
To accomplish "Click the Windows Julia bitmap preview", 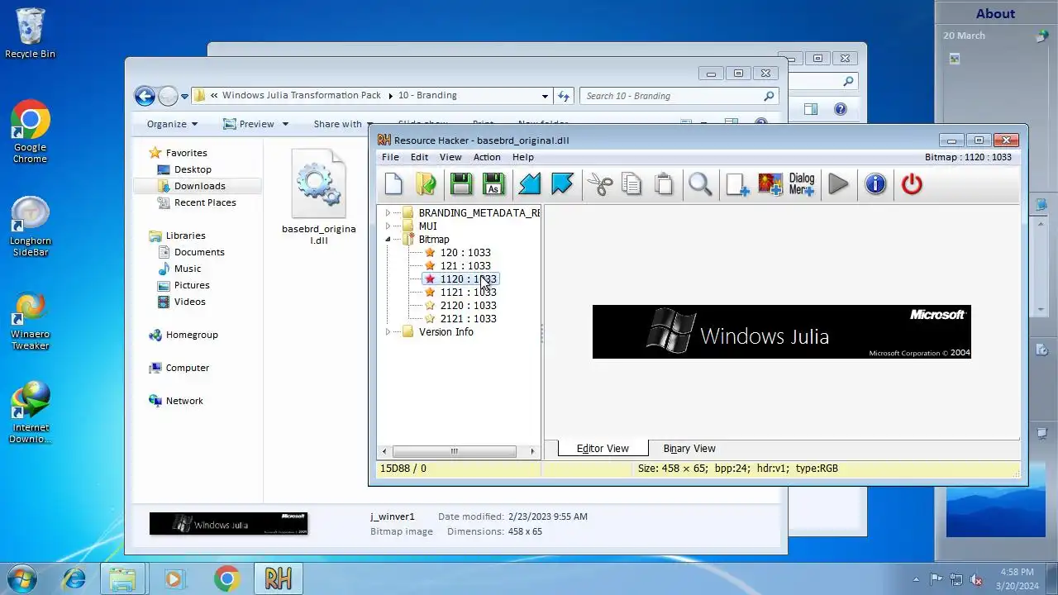I will tap(782, 331).
